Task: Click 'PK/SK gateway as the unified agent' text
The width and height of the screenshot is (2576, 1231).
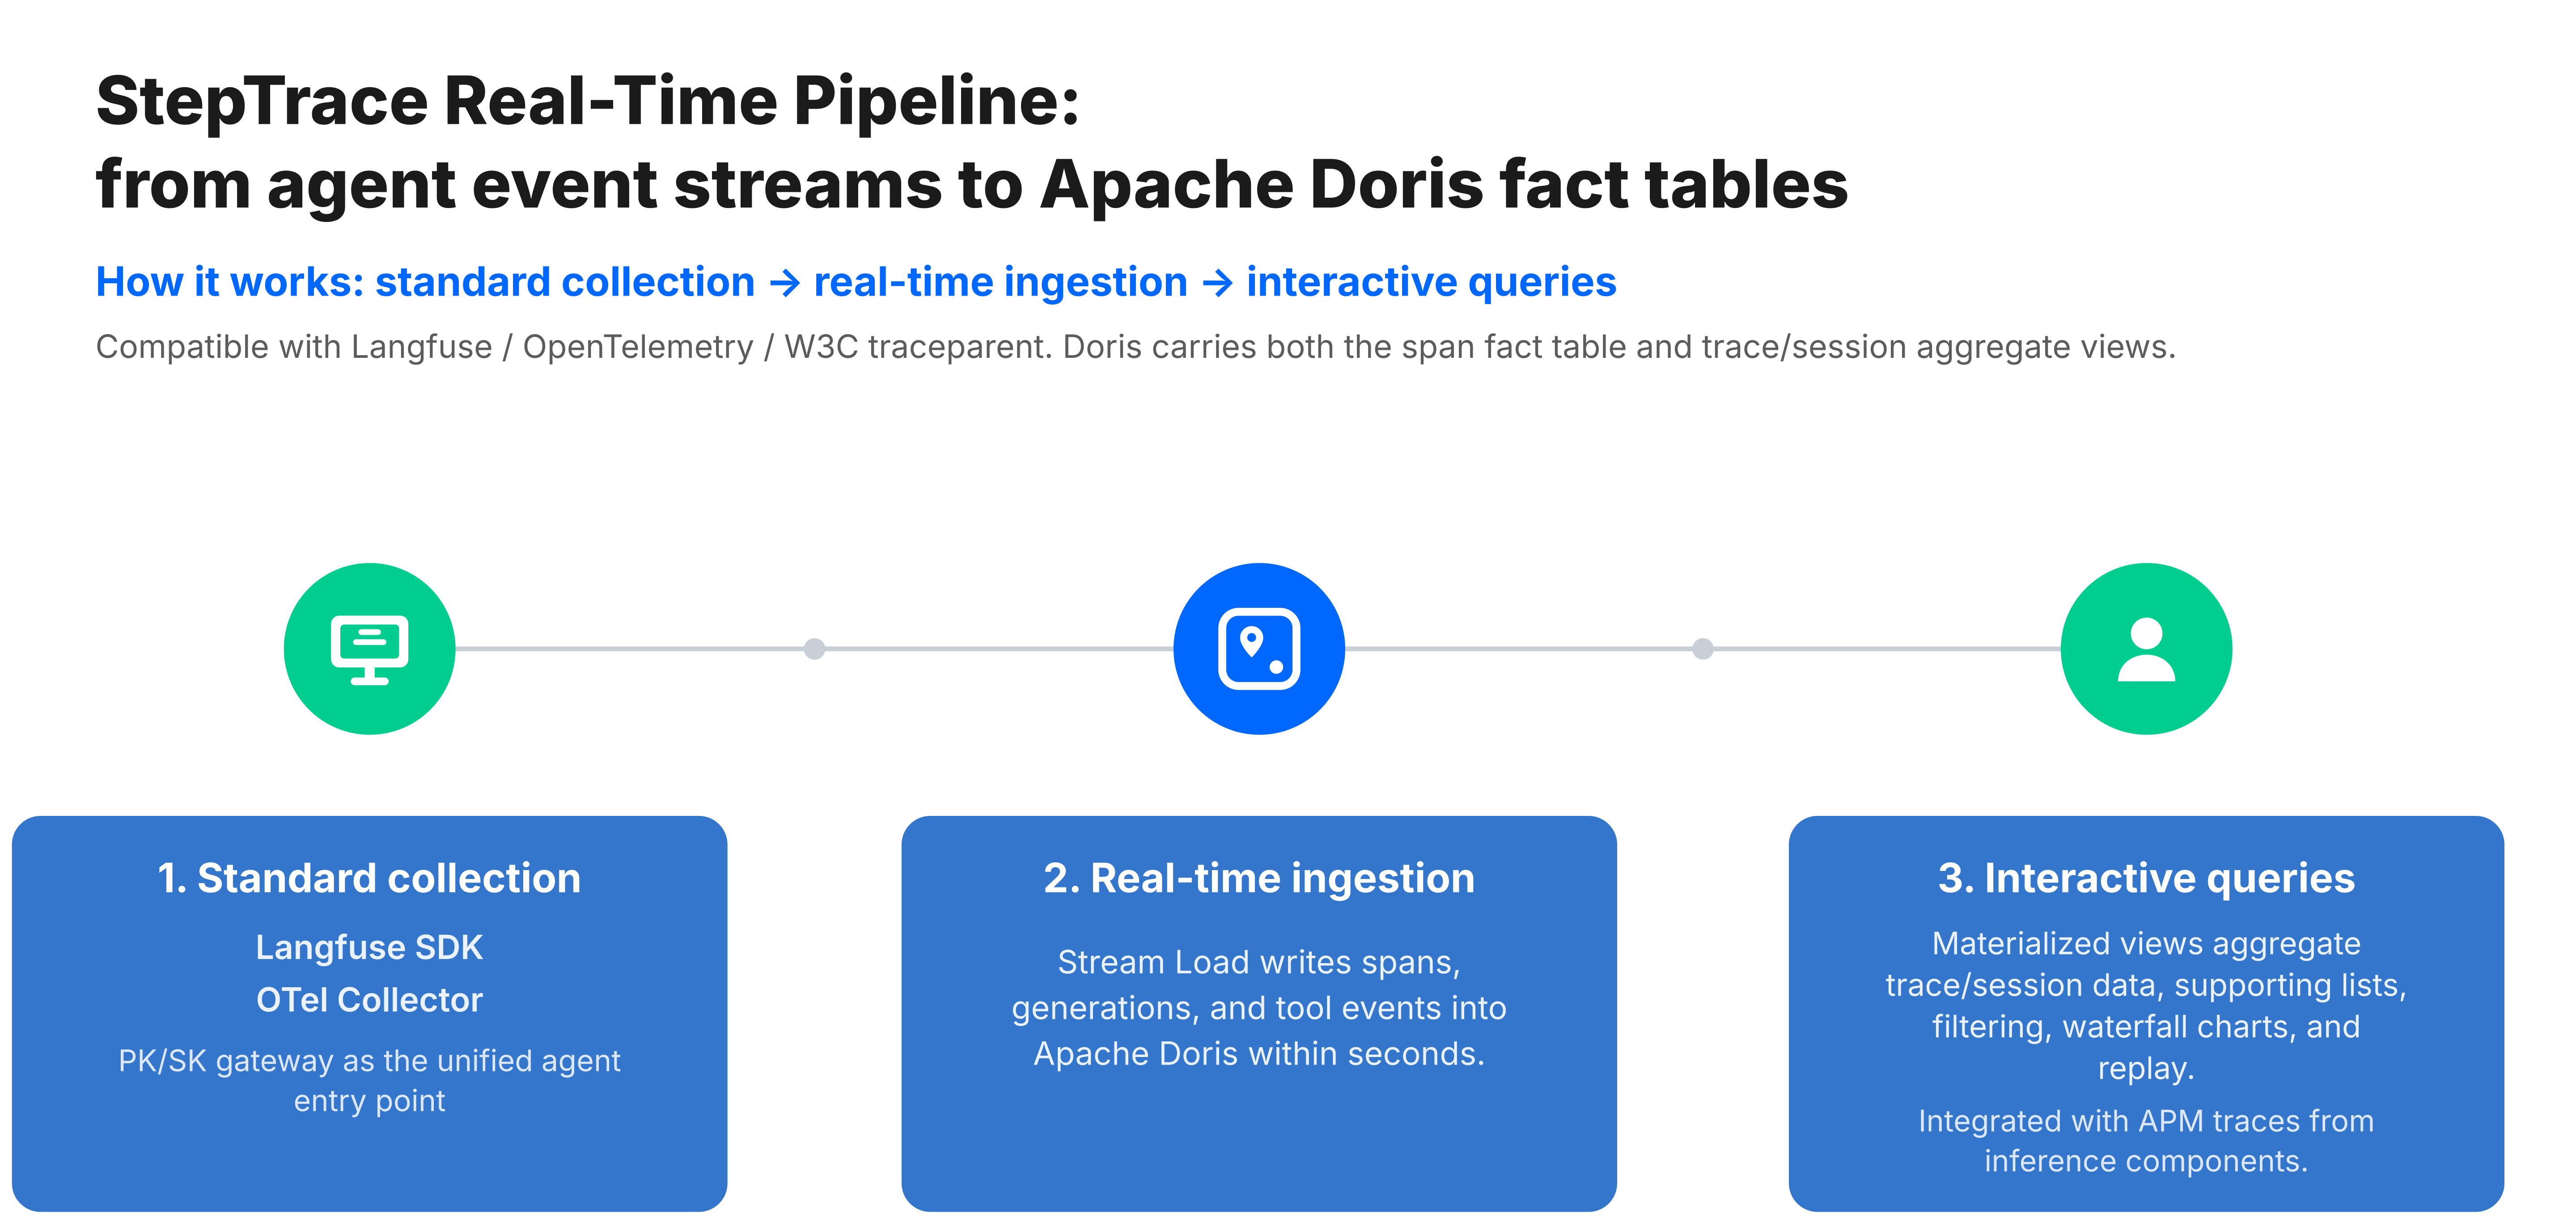Action: click(369, 1061)
